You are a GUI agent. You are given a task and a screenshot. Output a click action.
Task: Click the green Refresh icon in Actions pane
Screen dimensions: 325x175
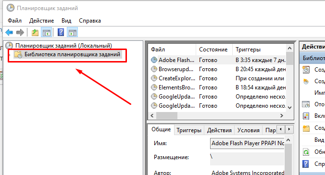point(306,152)
